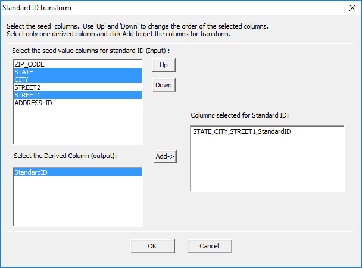Select StandardID in derived column list
The height and width of the screenshot is (268, 362).
click(77, 172)
